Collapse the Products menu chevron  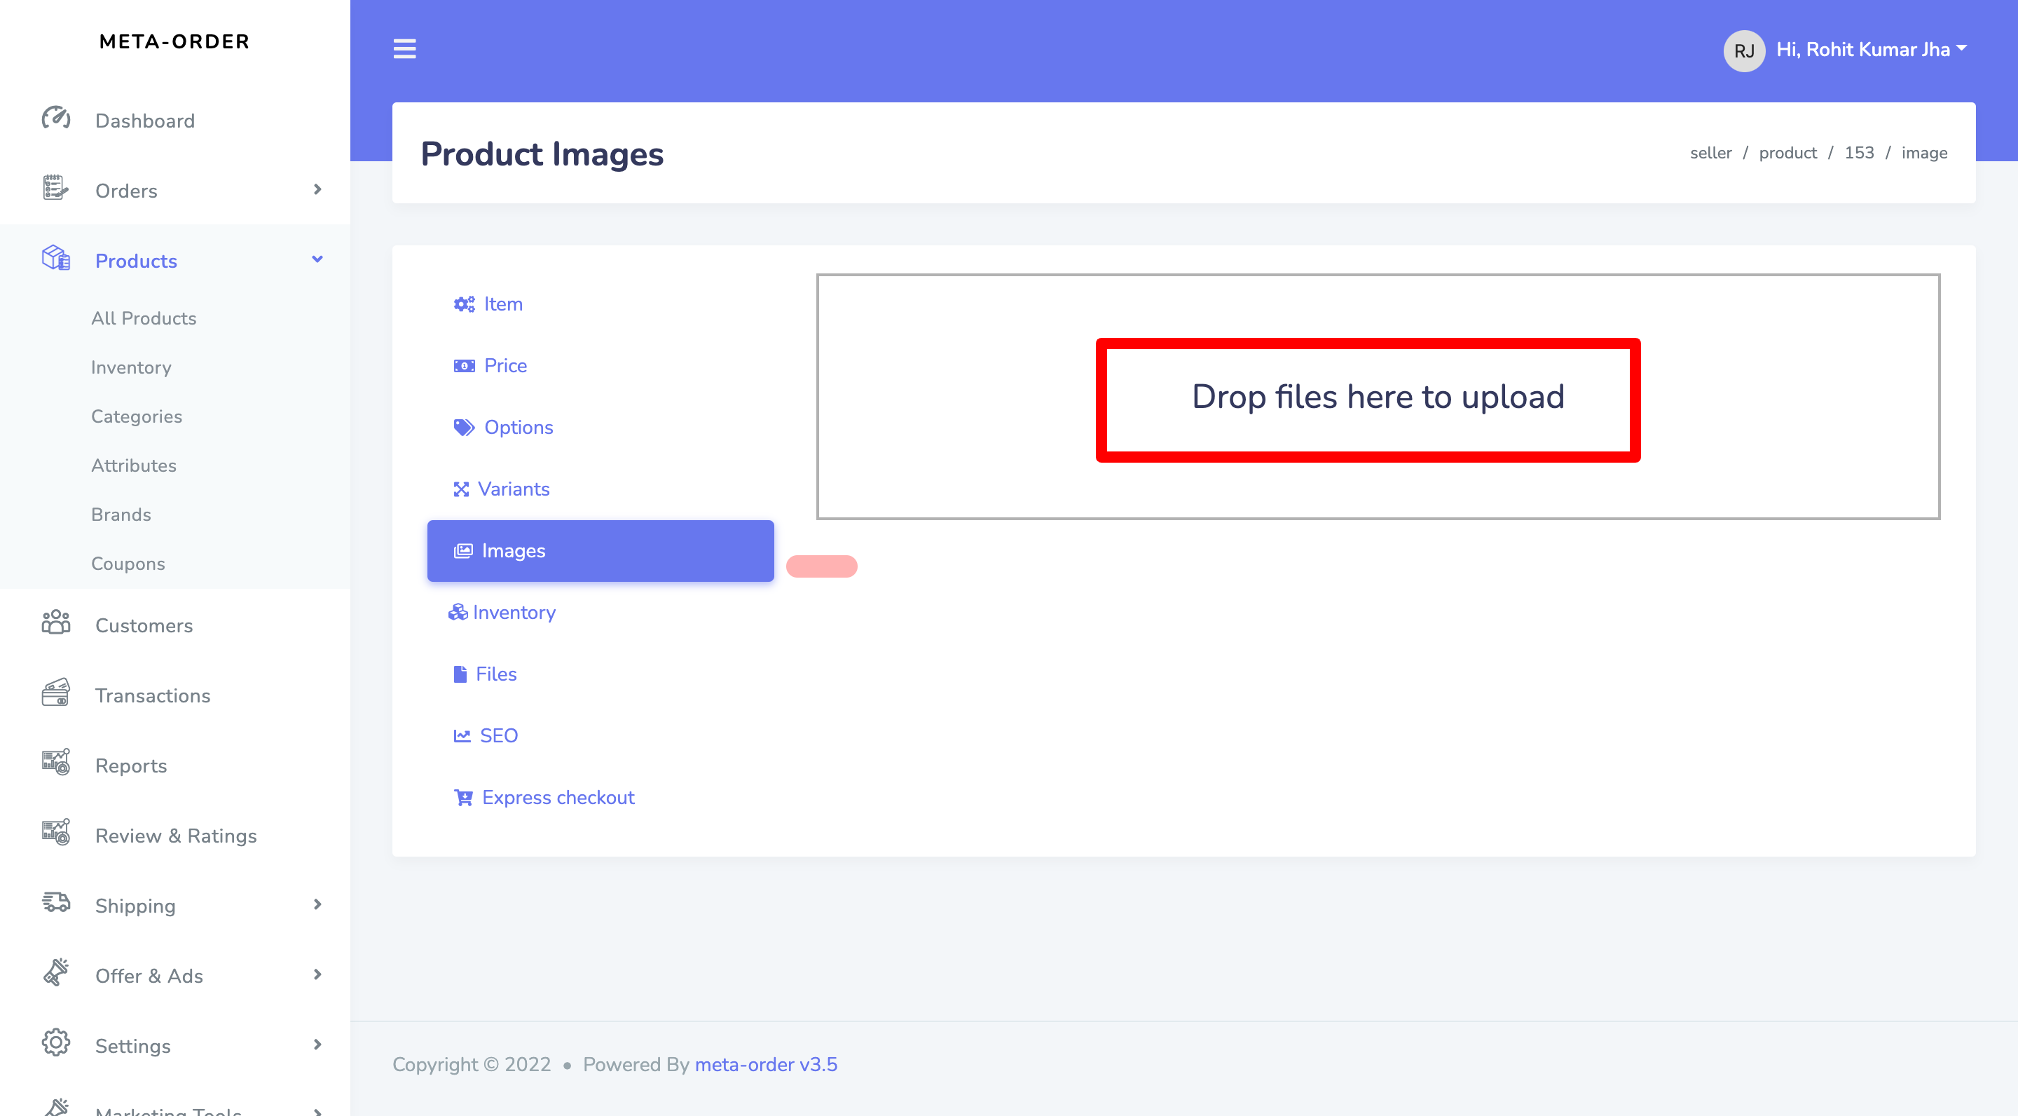coord(317,259)
